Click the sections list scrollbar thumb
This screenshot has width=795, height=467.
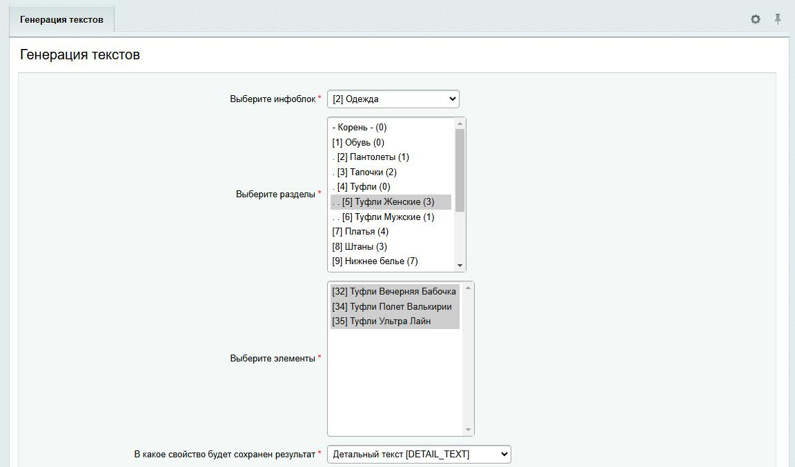[460, 170]
